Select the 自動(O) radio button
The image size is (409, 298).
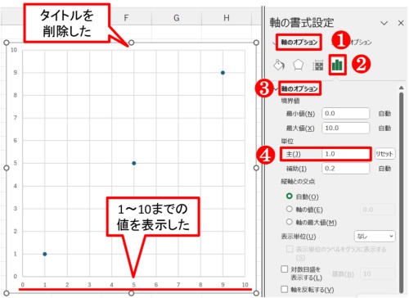(x=290, y=196)
